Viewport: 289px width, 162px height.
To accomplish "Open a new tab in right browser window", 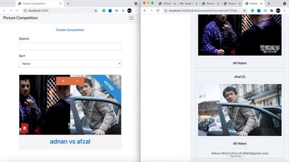I will [x=269, y=4].
